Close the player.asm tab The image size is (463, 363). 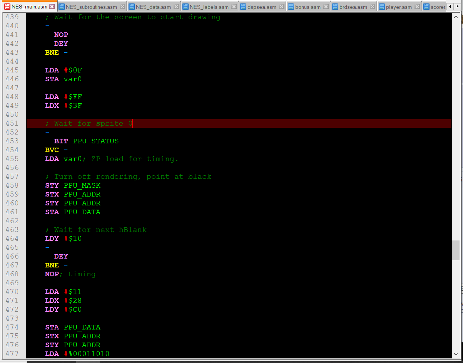(x=417, y=7)
